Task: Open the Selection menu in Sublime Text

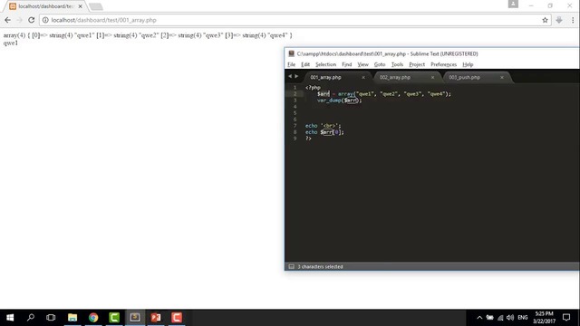Action: tap(325, 64)
